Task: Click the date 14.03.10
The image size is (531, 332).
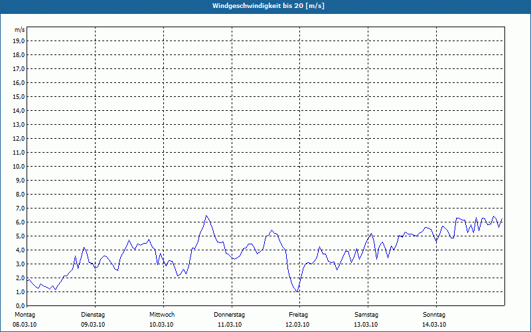Action: [434, 325]
